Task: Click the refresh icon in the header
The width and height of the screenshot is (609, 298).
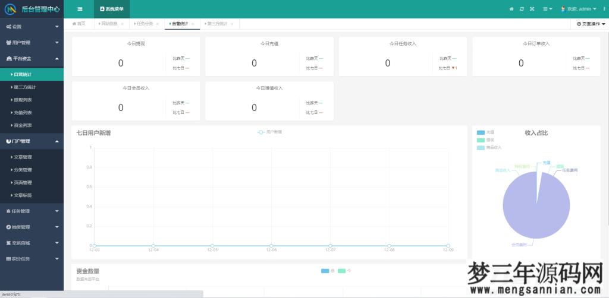Action: [x=522, y=9]
